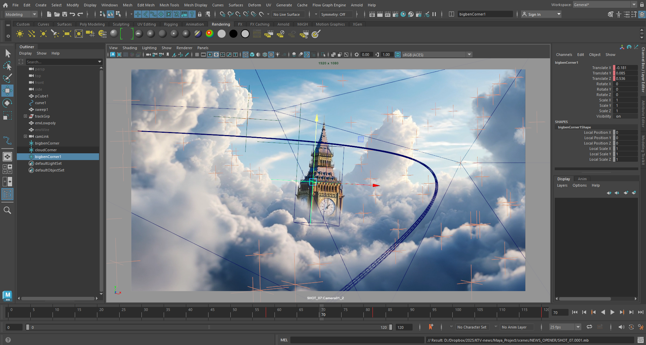Expand the camLink node in the Outliner
Image resolution: width=646 pixels, height=345 pixels.
[25, 136]
